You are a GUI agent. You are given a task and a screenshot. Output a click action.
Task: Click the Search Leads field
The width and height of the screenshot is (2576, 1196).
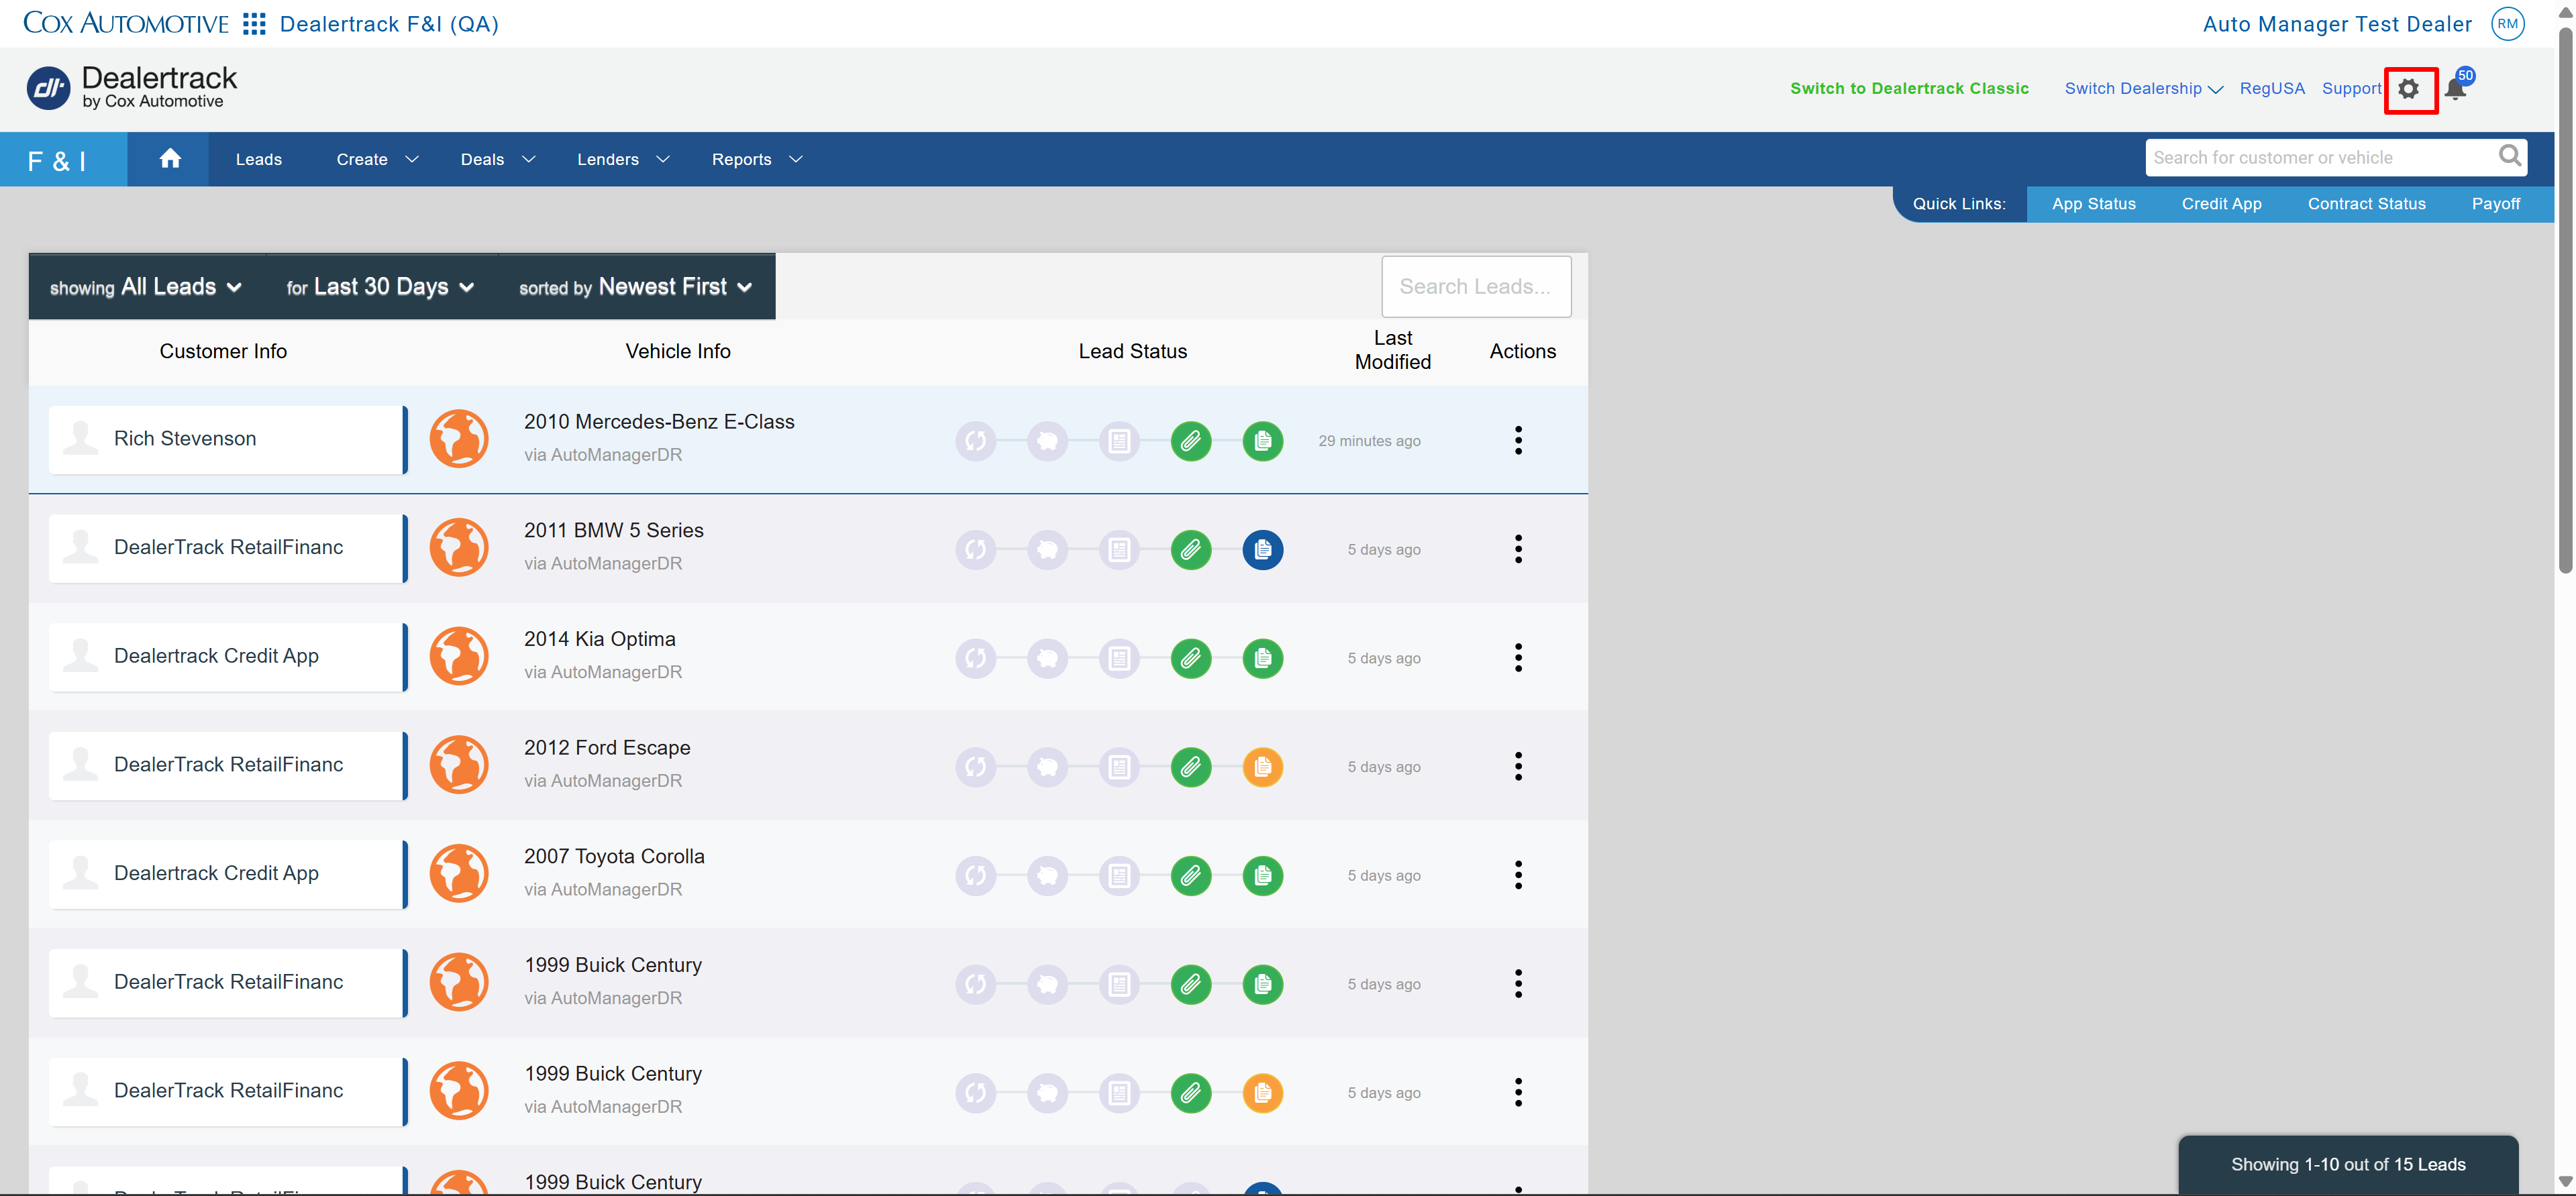(1476, 287)
